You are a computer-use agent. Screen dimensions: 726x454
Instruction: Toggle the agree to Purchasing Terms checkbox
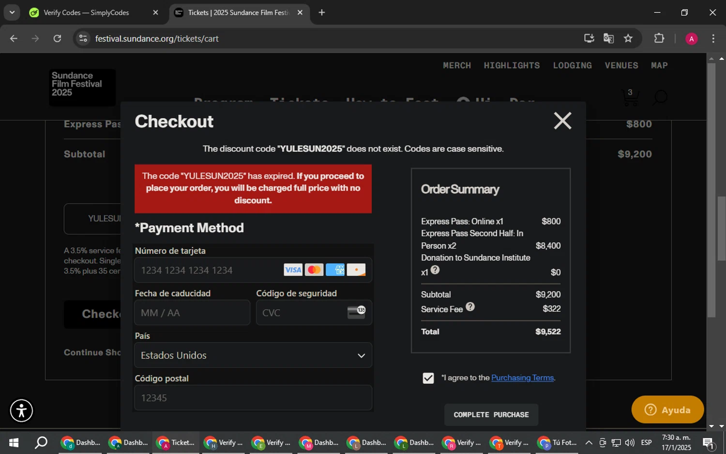[x=428, y=378]
